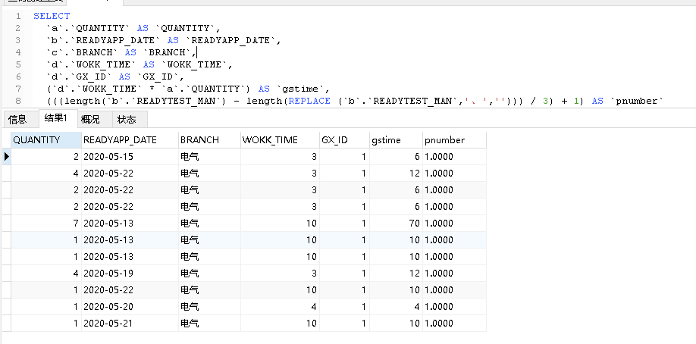Select the GX_ID column header

(x=344, y=140)
